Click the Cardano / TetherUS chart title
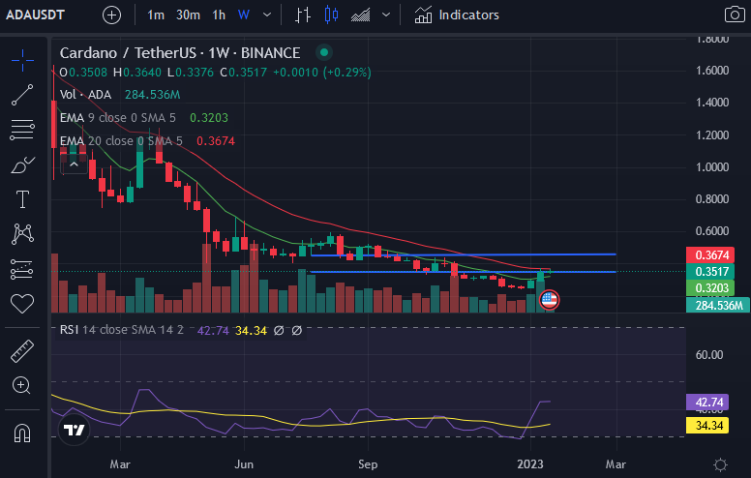Image resolution: width=751 pixels, height=478 pixels. pyautogui.click(x=180, y=52)
